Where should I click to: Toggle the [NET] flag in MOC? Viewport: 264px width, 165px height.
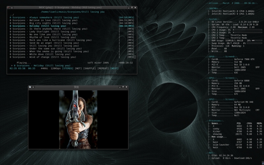coord(78,68)
